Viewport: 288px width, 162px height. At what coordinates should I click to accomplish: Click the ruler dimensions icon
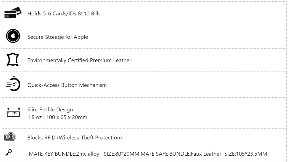pos(13,112)
